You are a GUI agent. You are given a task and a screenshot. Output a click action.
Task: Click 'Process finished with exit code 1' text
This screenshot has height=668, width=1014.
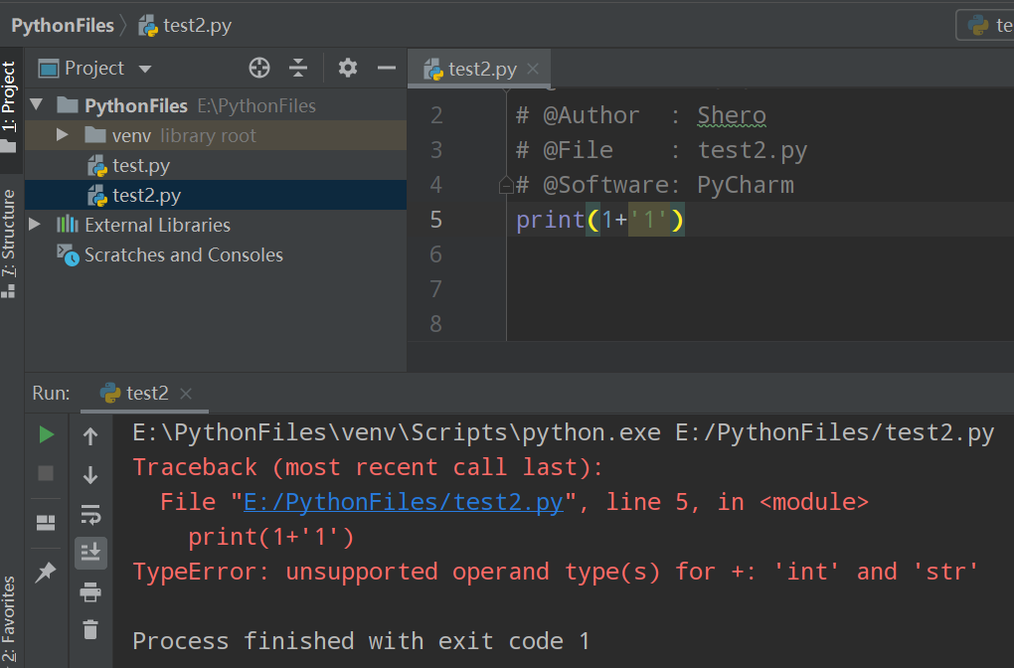361,641
